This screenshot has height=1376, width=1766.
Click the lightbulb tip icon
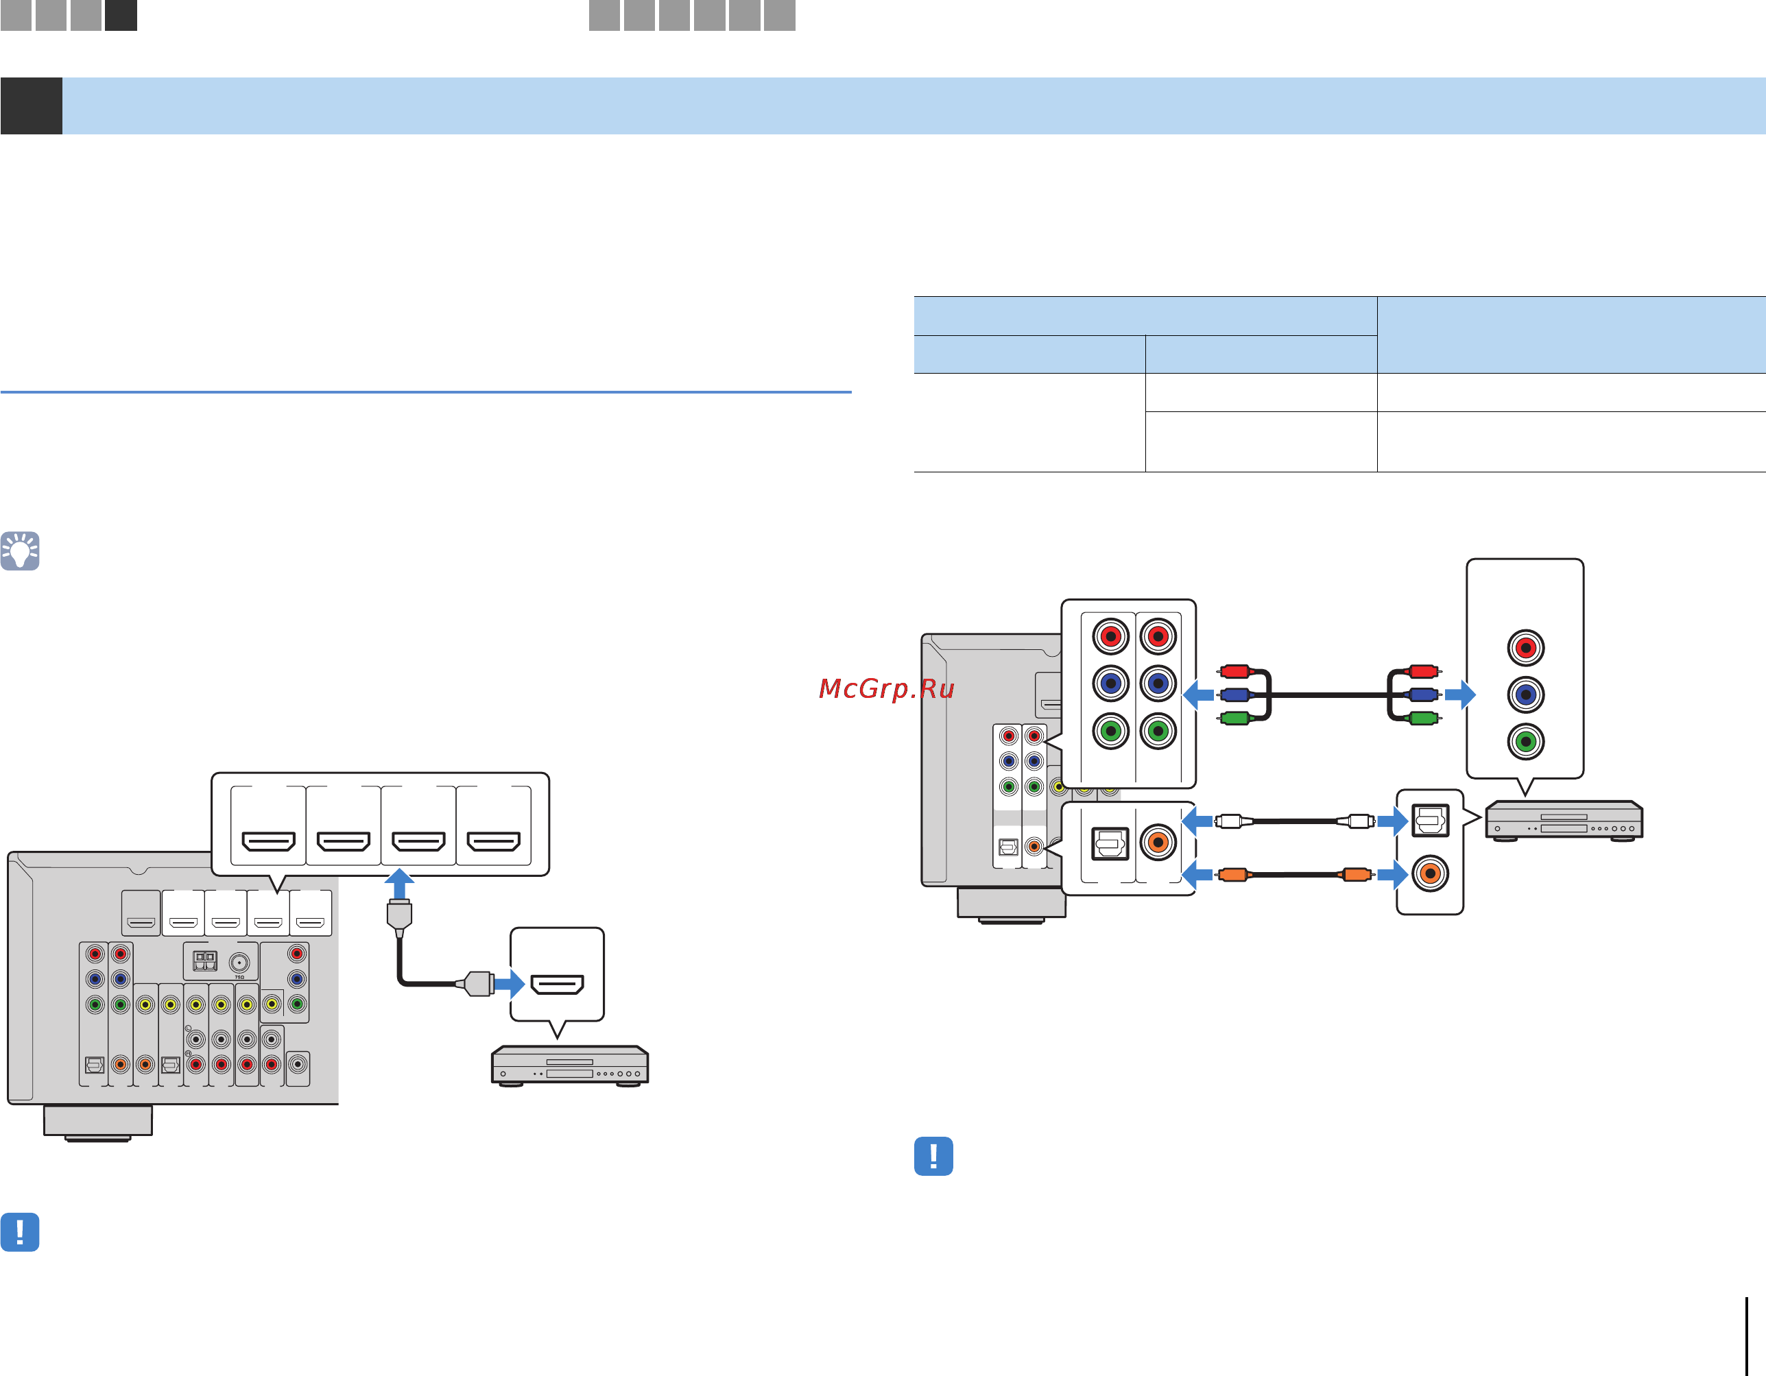click(20, 551)
